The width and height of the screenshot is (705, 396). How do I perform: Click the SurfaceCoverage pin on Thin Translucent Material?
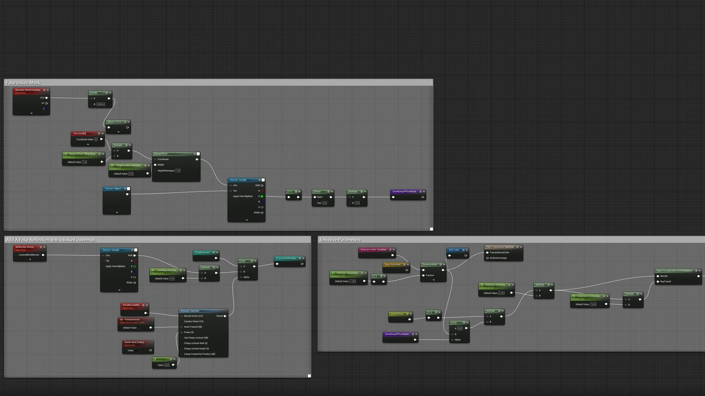coord(487,258)
